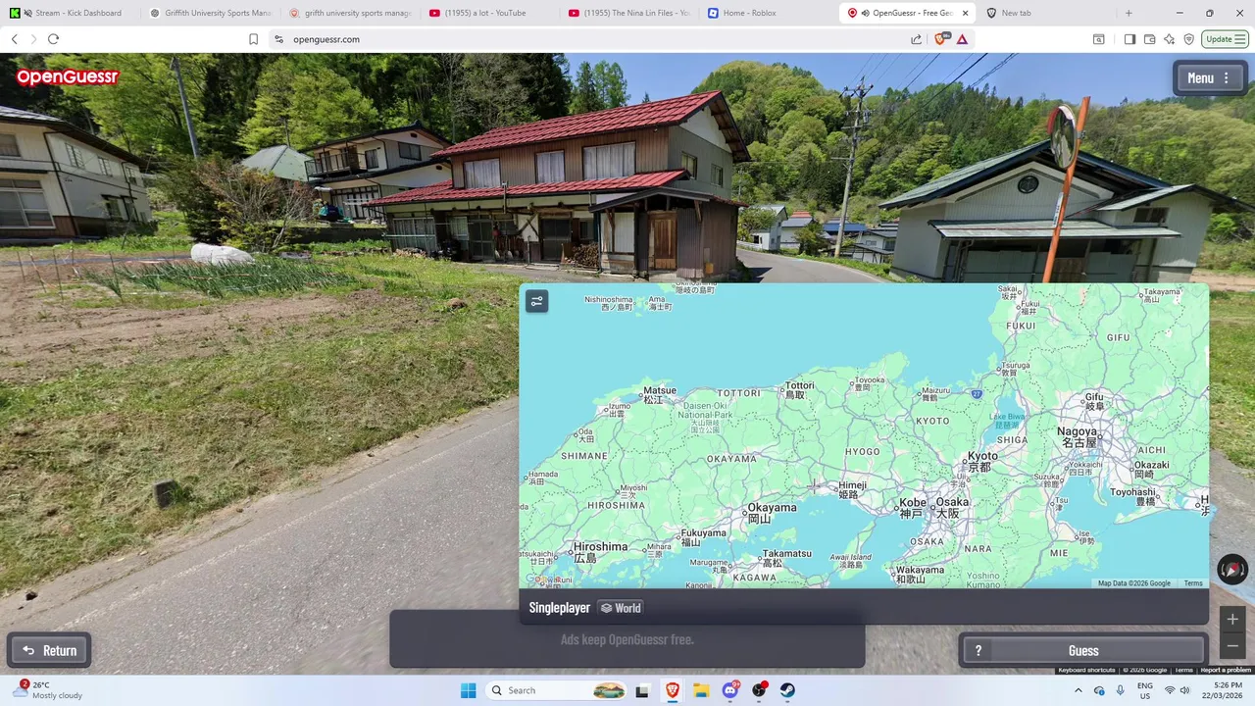Click the Return button
Image resolution: width=1255 pixels, height=706 pixels.
49,650
